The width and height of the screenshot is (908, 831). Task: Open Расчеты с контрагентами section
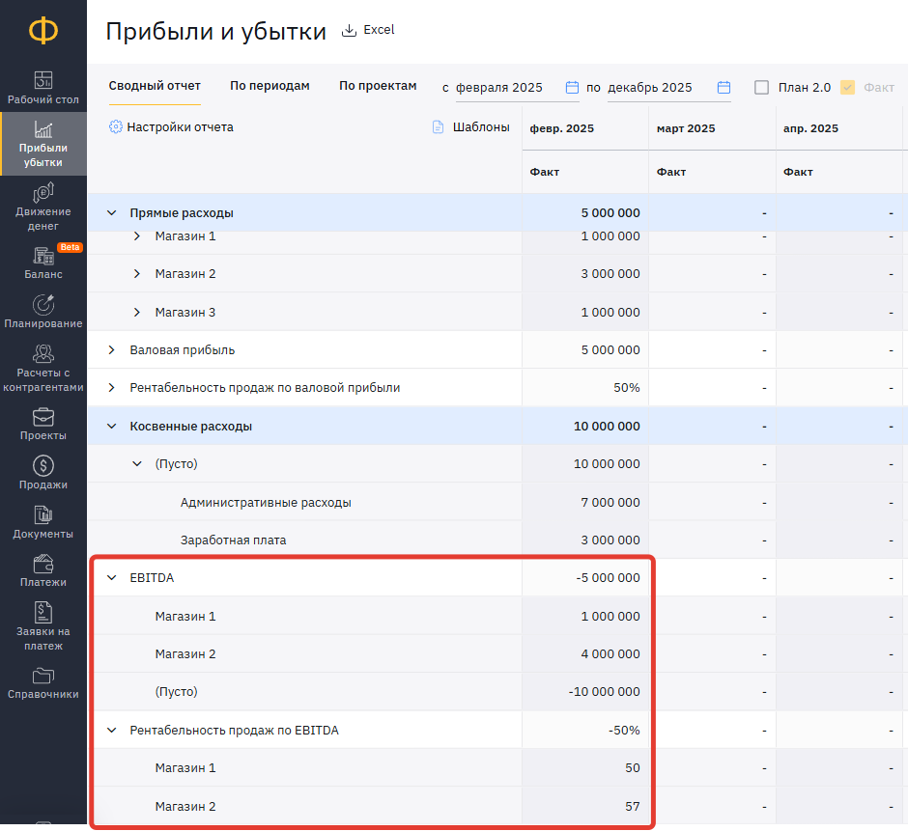point(43,368)
